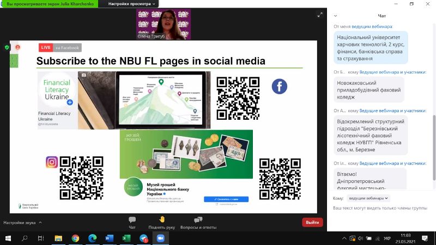The height and width of the screenshot is (245, 436).
Task: Open the Chat icon in meeting toolbar
Action: 132,223
